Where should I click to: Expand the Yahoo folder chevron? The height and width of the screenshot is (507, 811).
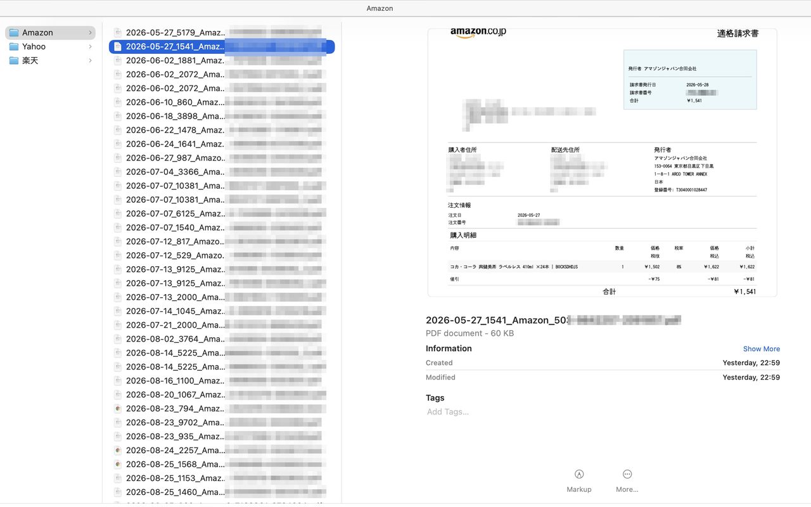click(90, 46)
